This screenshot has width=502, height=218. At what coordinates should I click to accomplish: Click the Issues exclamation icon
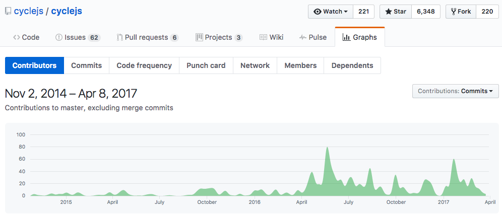(59, 37)
